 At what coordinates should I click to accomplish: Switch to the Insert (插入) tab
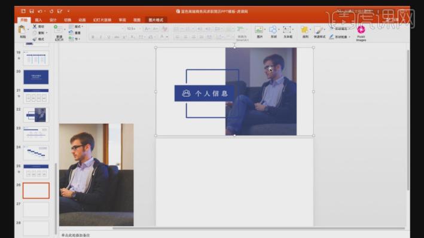(38, 20)
